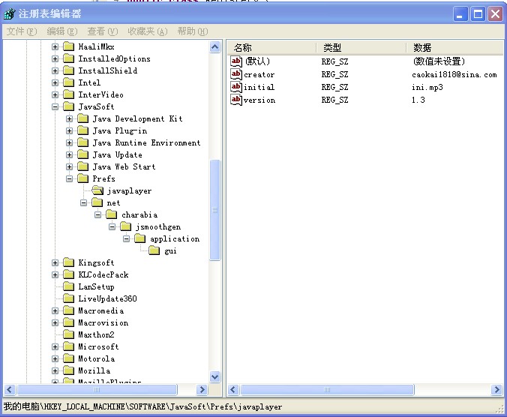Collapse the Prefs key
The width and height of the screenshot is (507, 417).
[69, 178]
